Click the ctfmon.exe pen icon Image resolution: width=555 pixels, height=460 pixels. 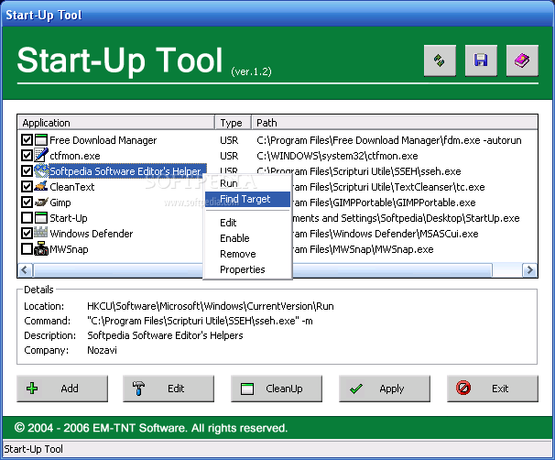coord(41,156)
